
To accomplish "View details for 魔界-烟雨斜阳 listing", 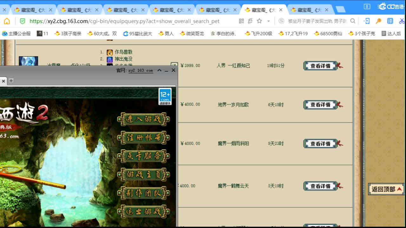I will pyautogui.click(x=320, y=143).
